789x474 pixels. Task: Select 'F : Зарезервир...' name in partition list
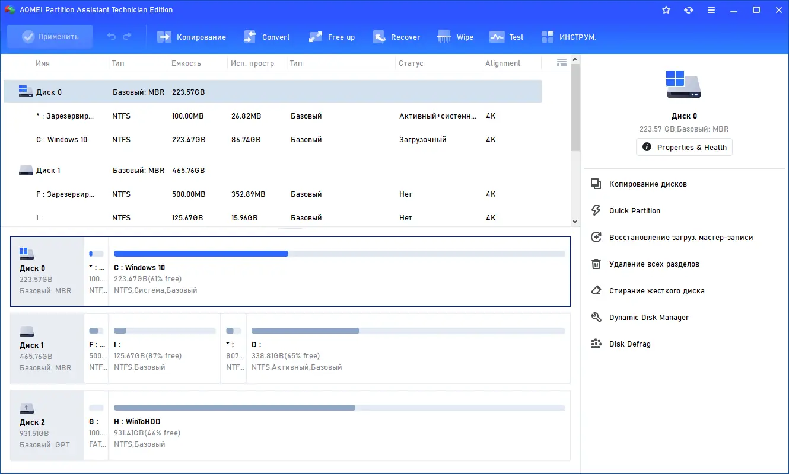[x=65, y=194]
